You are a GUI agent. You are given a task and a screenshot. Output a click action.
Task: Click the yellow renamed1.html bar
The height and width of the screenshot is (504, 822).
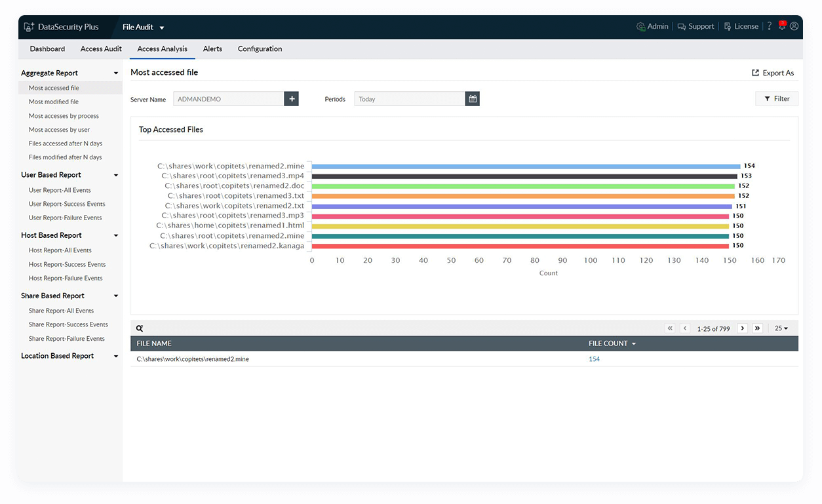pyautogui.click(x=520, y=226)
